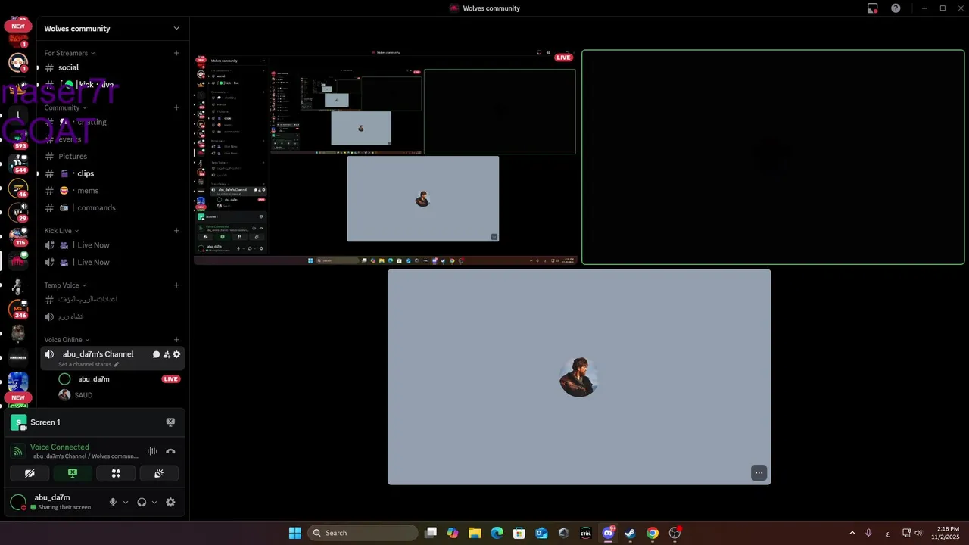Show hidden system tray icons
Screen dimensions: 969x545
(x=852, y=533)
